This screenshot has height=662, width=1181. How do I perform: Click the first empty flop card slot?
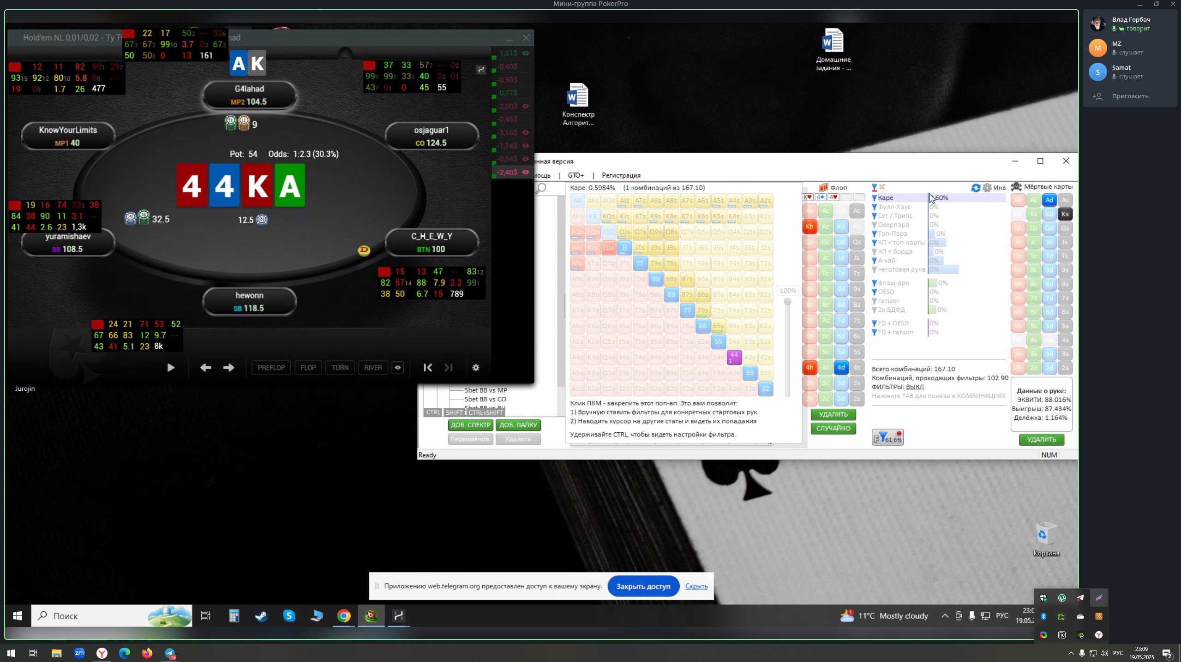pyautogui.click(x=846, y=197)
